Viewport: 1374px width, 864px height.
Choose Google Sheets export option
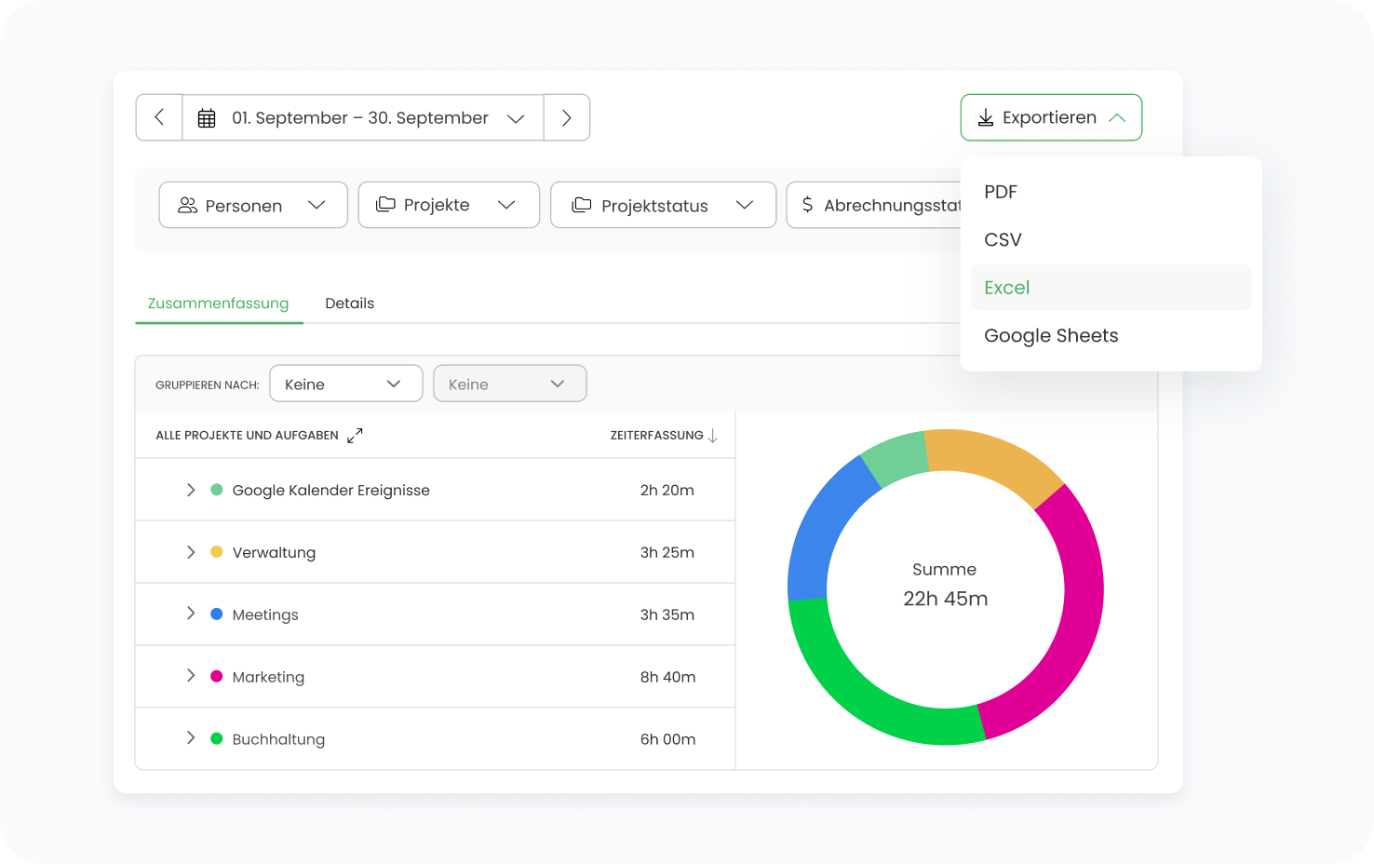click(1051, 336)
